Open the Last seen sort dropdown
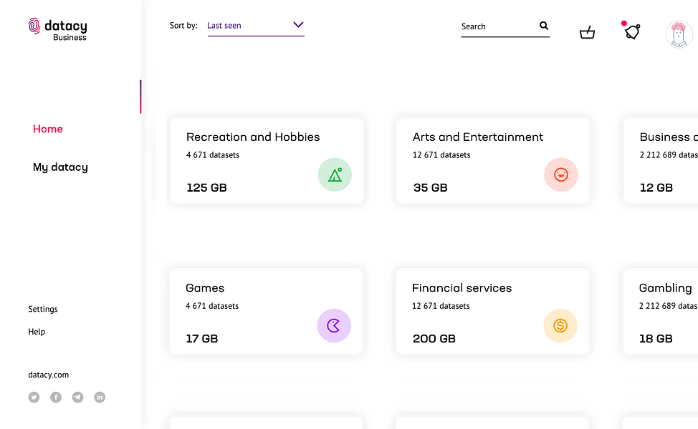698x429 pixels. point(256,26)
